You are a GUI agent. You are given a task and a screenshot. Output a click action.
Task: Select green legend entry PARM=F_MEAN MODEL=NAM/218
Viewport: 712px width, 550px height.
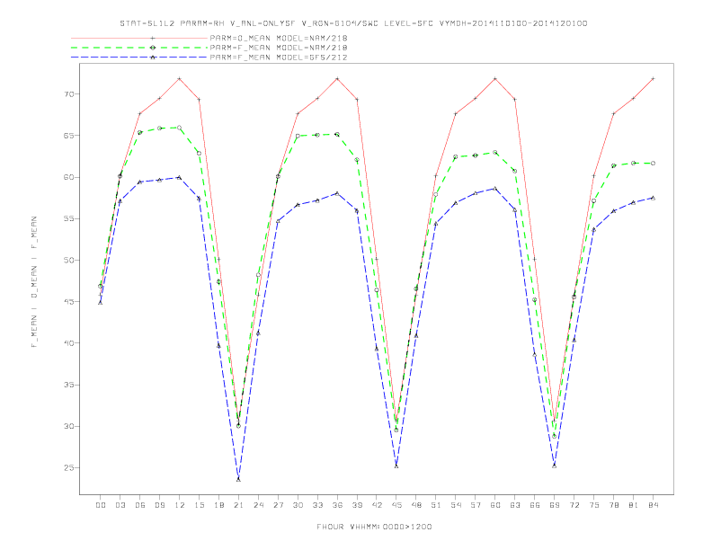click(x=279, y=48)
